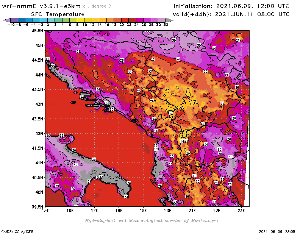The height and width of the screenshot is (234, 303).
Task: Click the 42.5N latitude axis label
Action: (x=37, y=119)
